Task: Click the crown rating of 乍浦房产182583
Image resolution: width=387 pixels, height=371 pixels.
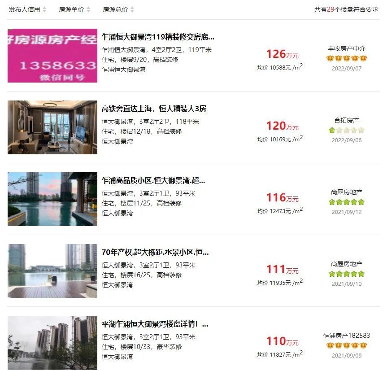Action: tap(347, 345)
